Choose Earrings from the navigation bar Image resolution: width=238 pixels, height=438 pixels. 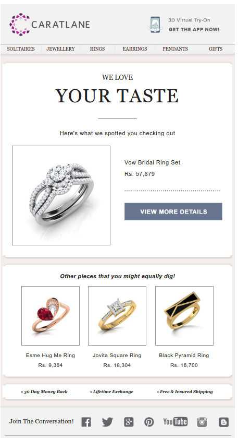[135, 49]
